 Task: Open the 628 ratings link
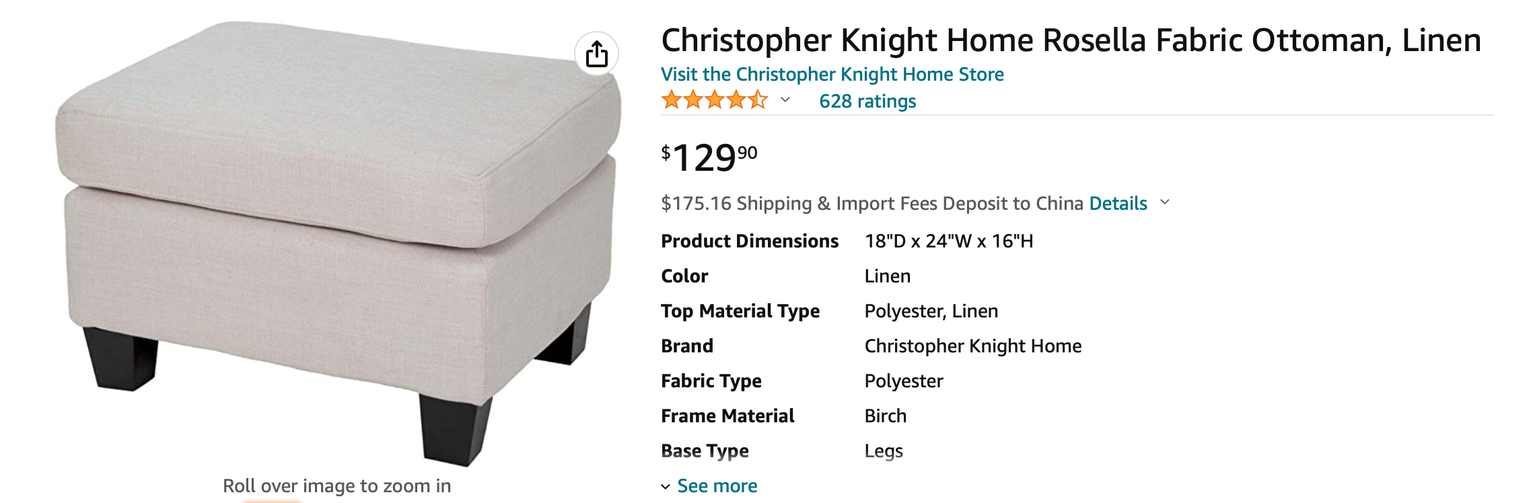867,101
